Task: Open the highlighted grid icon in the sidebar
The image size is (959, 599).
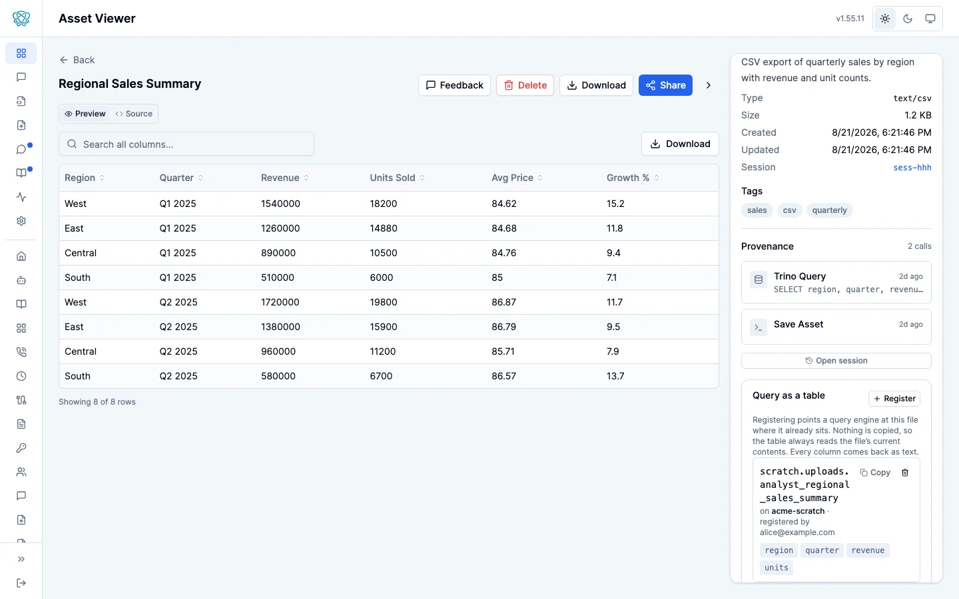Action: click(21, 53)
